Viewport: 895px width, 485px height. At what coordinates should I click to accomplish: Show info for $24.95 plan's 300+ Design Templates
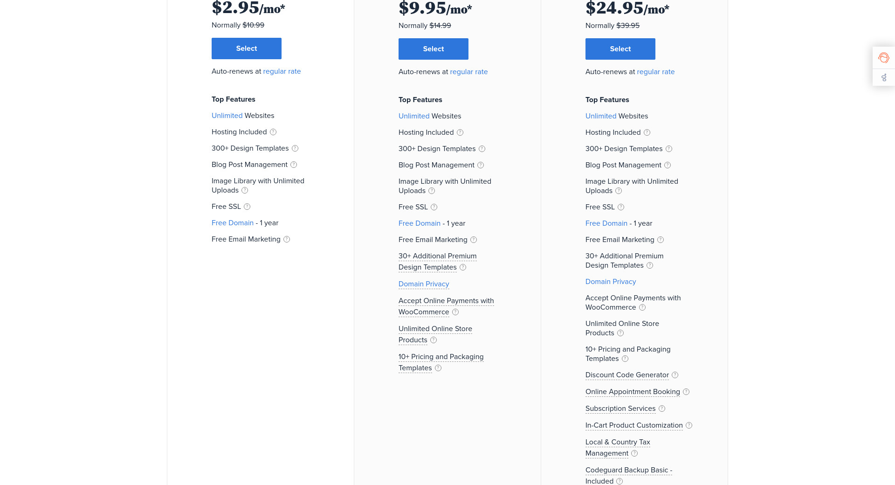[669, 149]
